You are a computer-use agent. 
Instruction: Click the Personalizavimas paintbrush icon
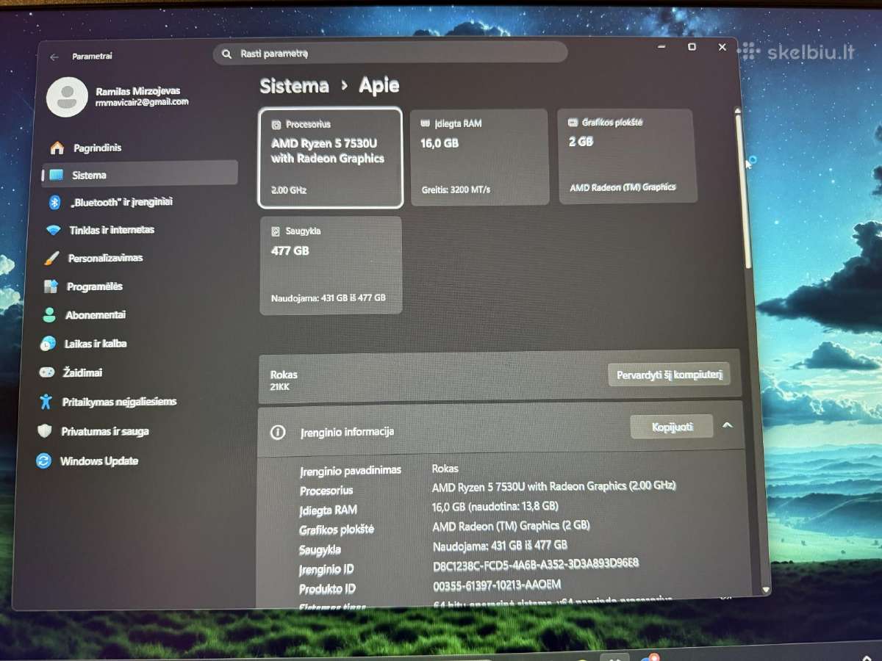(x=51, y=259)
